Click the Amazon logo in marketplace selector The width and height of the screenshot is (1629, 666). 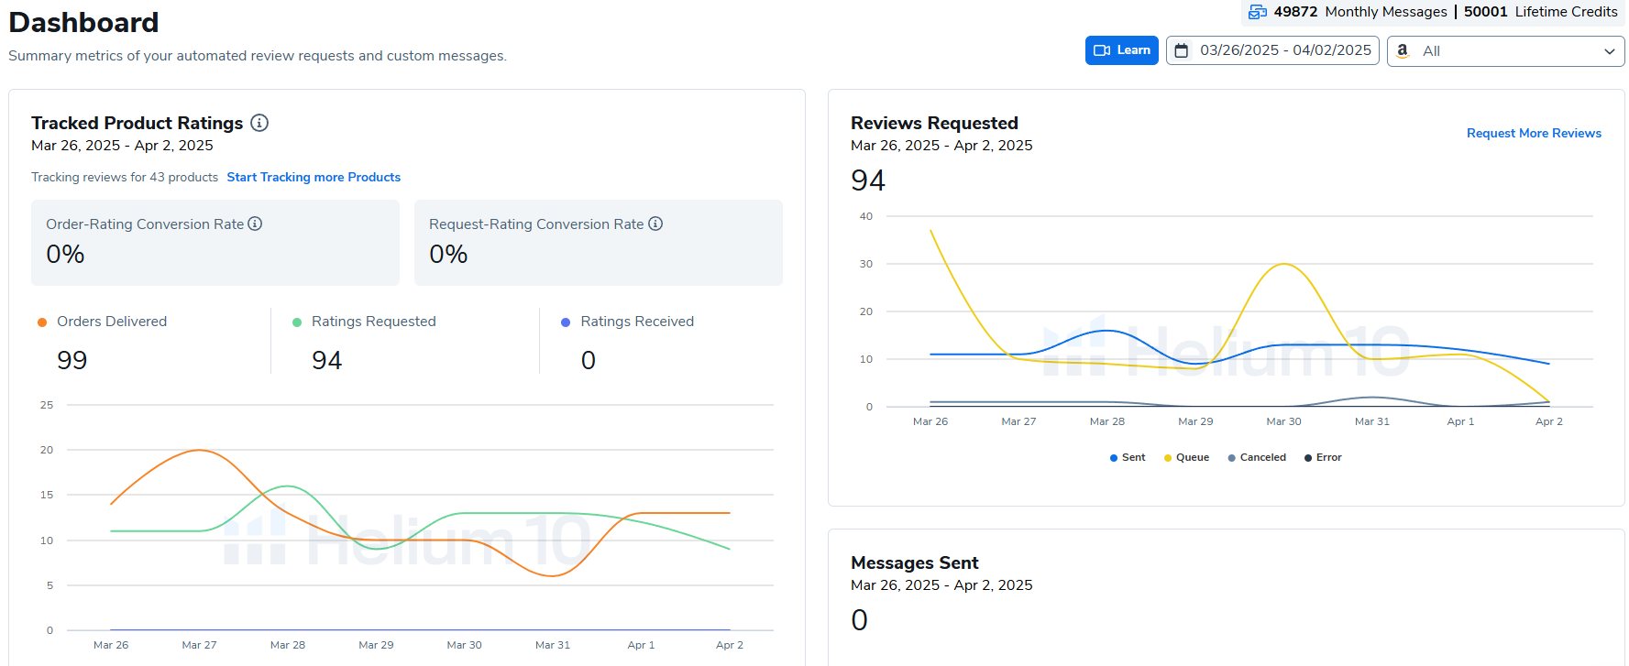click(1403, 50)
